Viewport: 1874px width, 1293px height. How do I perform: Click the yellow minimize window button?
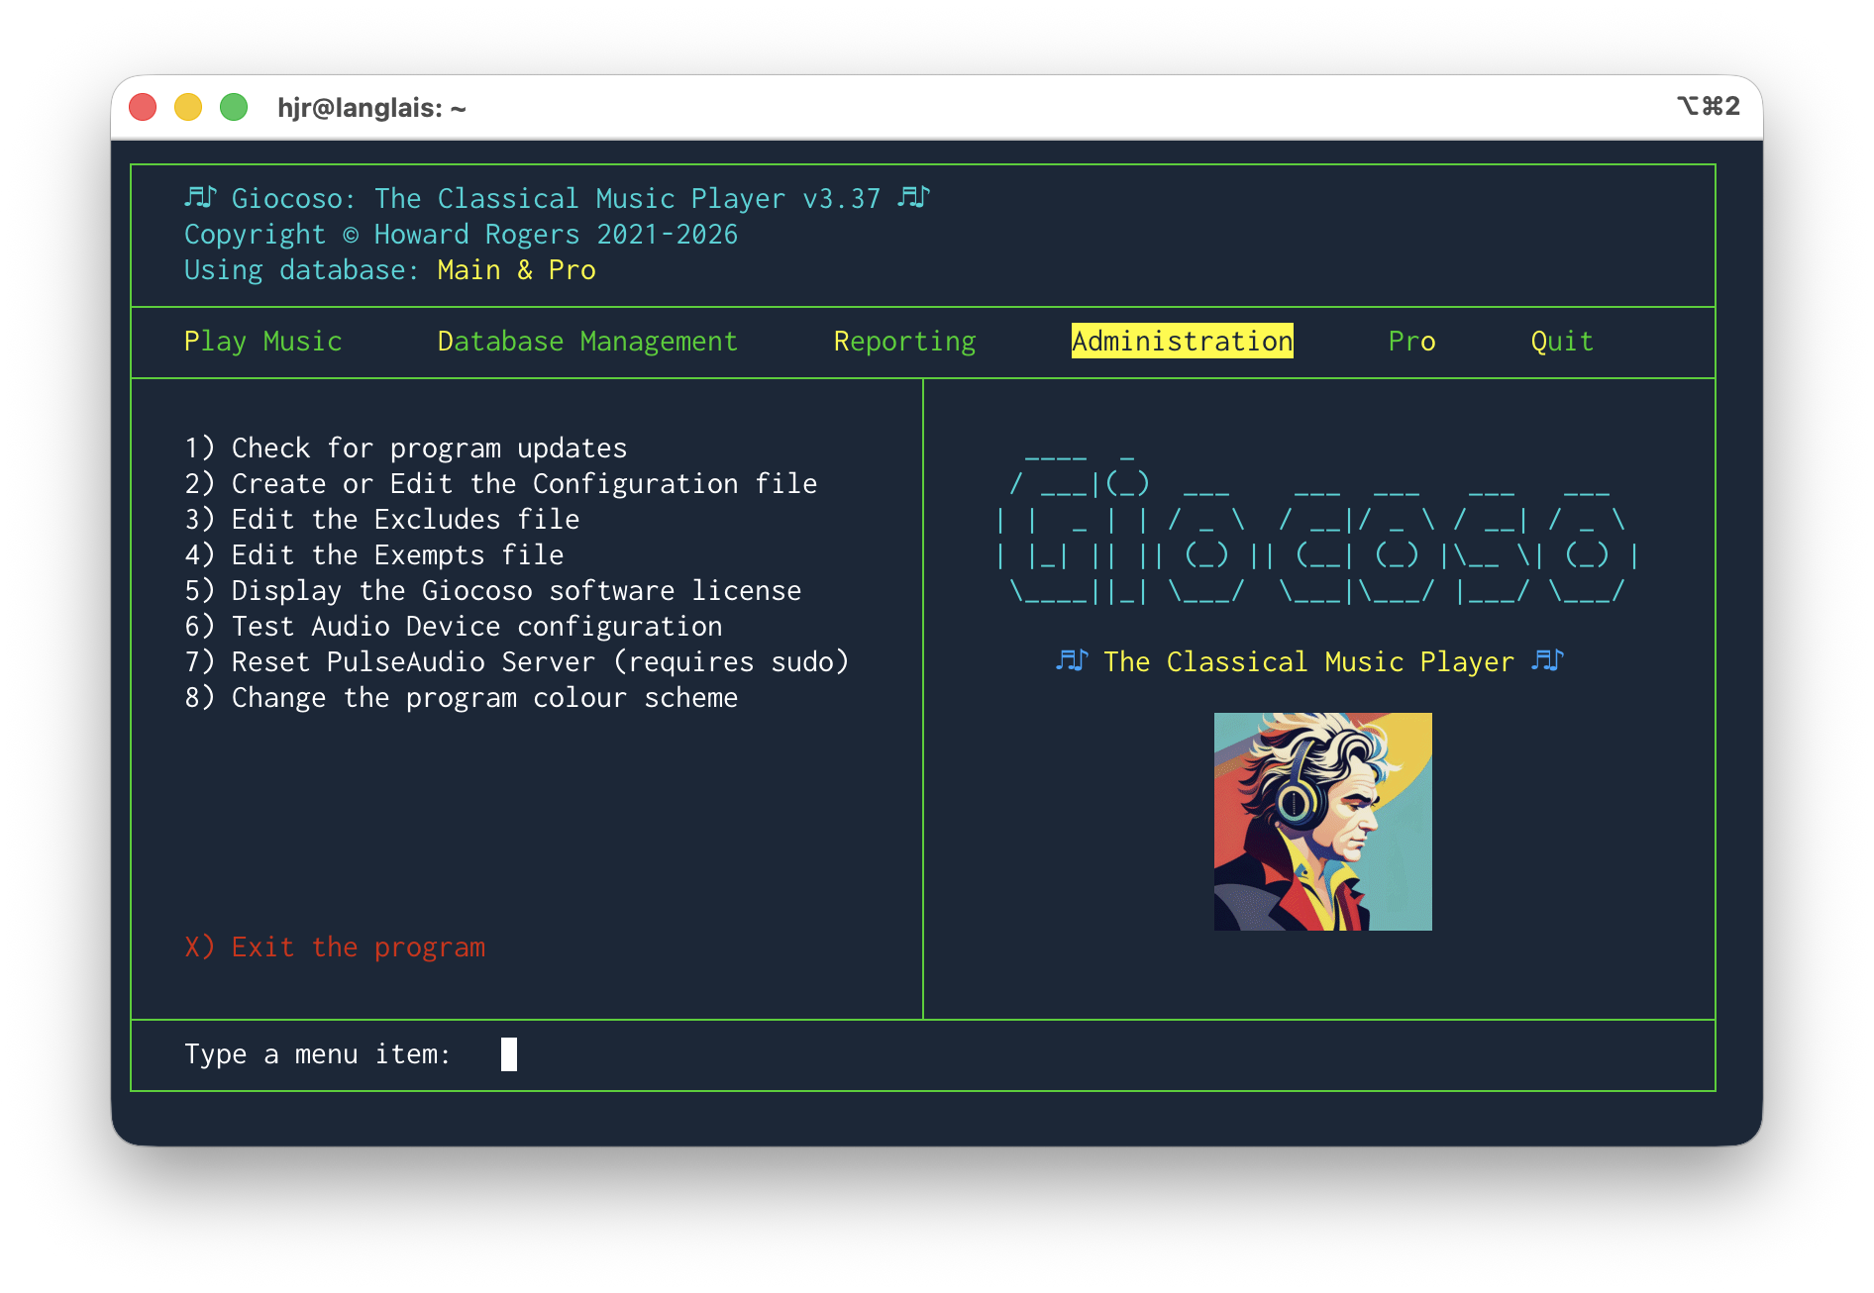(188, 107)
